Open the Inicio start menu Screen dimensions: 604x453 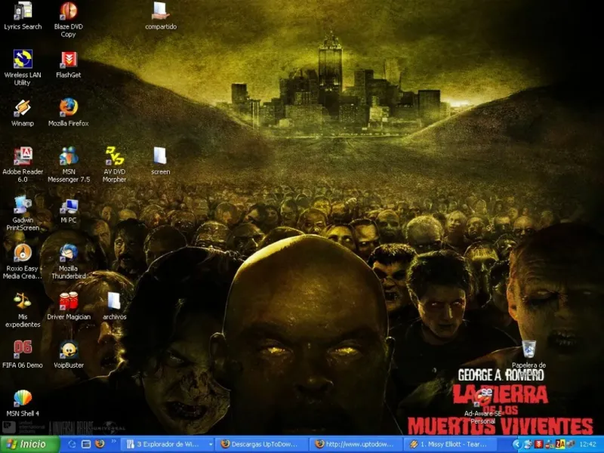(29, 444)
